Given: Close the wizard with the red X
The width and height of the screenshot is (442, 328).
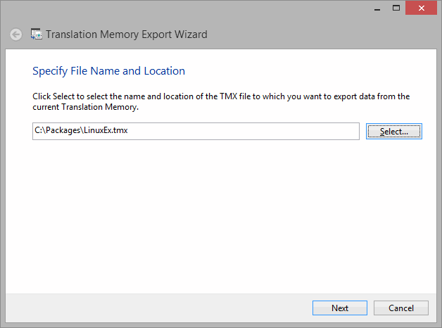Looking at the screenshot, I should click(x=421, y=8).
